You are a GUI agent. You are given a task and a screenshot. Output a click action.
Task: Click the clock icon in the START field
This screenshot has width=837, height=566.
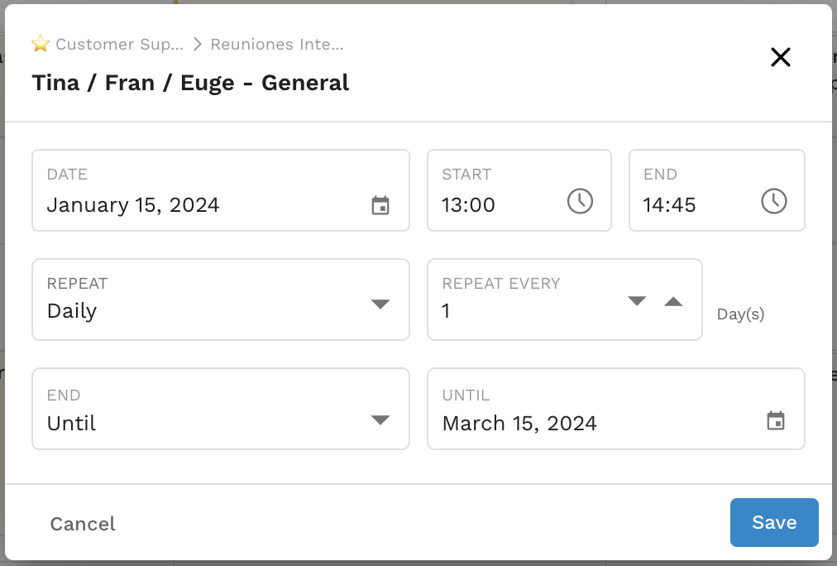point(580,201)
